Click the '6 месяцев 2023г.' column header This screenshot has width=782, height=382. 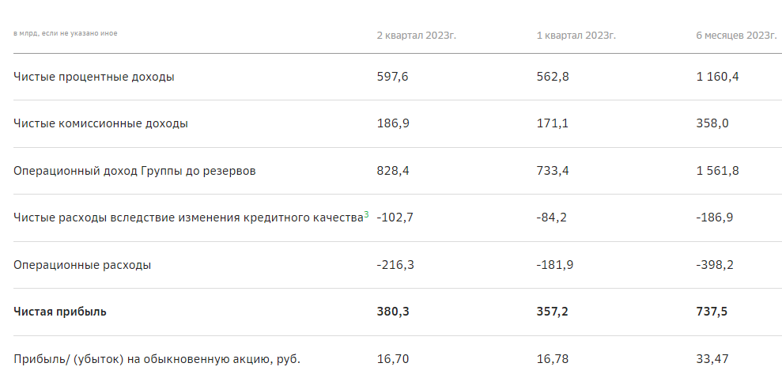(x=735, y=36)
